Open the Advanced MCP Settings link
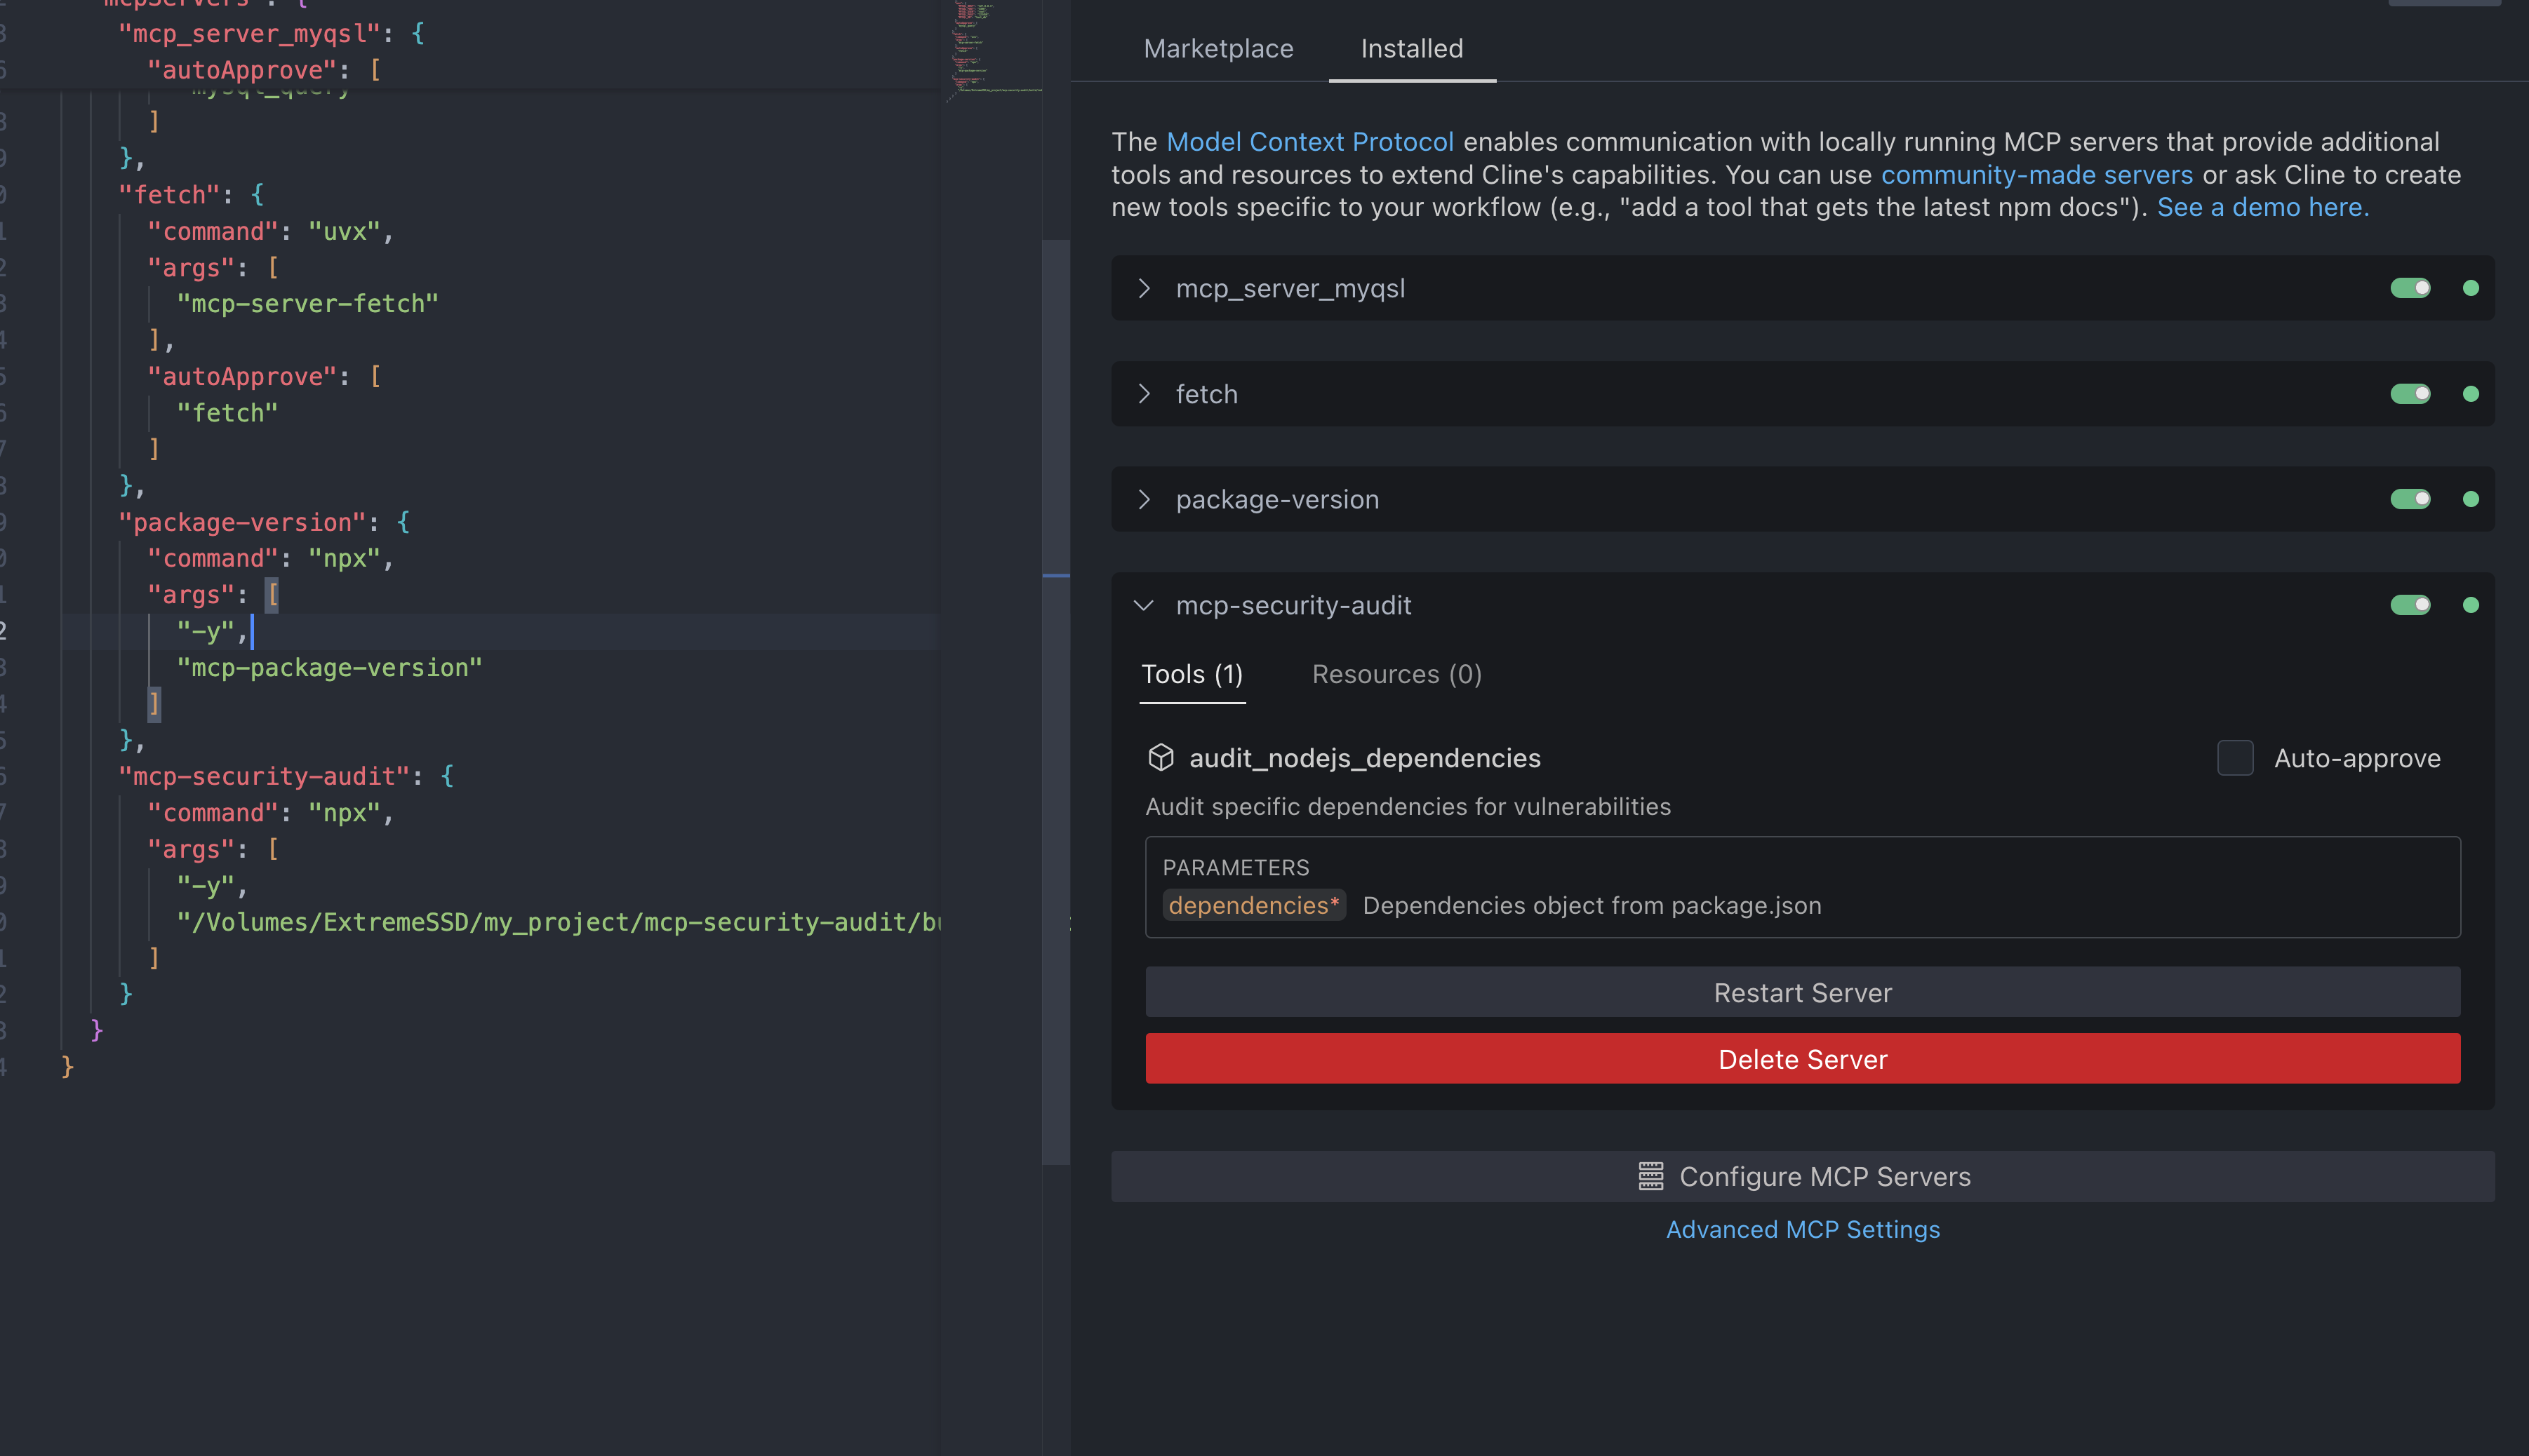The width and height of the screenshot is (2529, 1456). tap(1802, 1229)
